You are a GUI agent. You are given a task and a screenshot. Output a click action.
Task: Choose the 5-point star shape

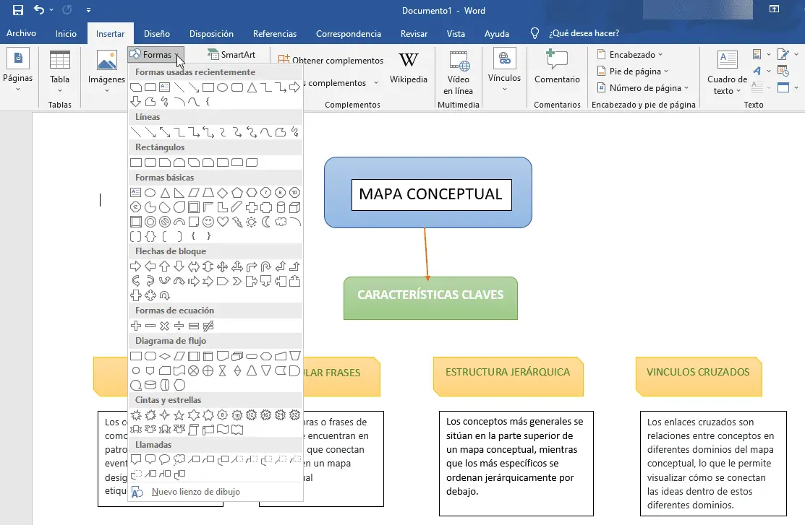tap(179, 415)
